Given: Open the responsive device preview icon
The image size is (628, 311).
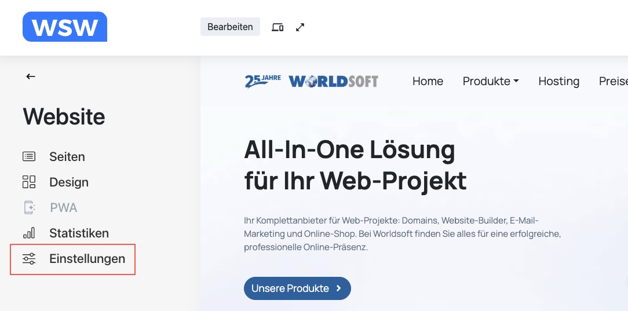Looking at the screenshot, I should coord(278,27).
